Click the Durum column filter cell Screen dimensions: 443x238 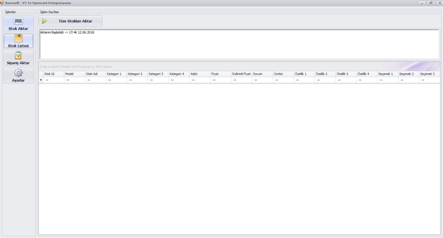[262, 80]
